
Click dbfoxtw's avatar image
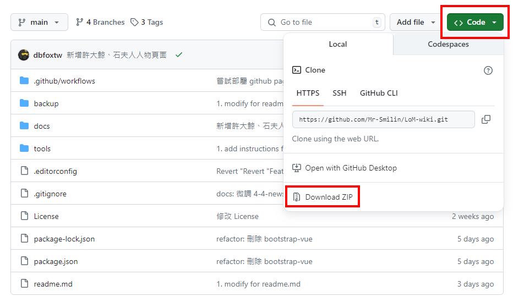[24, 55]
